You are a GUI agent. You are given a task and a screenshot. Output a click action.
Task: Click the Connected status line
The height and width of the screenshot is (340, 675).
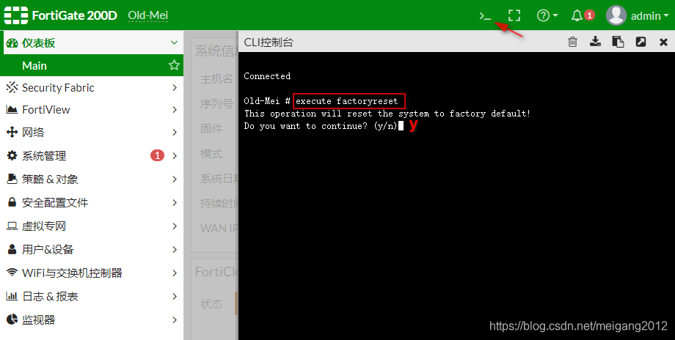(x=267, y=76)
